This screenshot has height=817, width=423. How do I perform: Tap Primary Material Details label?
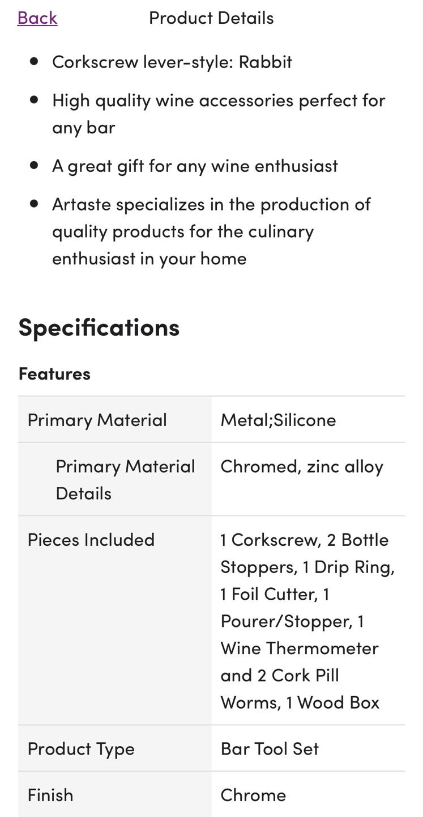pyautogui.click(x=125, y=479)
